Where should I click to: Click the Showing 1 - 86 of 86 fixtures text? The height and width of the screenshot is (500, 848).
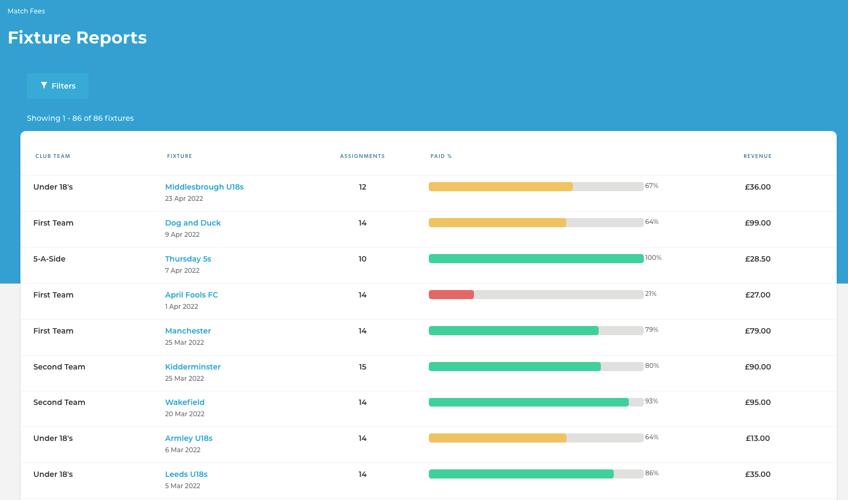(x=81, y=118)
